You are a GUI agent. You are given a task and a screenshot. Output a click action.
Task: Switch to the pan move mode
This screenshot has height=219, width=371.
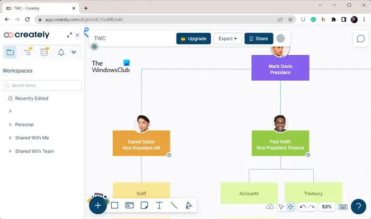pyautogui.click(x=290, y=207)
